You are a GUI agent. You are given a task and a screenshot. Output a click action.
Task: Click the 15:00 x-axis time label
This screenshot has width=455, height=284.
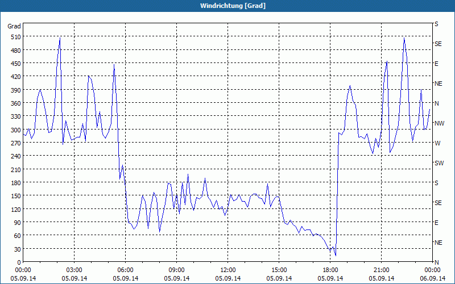pyautogui.click(x=279, y=270)
